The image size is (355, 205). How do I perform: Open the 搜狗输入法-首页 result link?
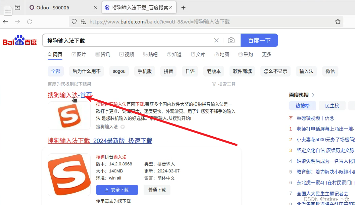click(70, 95)
